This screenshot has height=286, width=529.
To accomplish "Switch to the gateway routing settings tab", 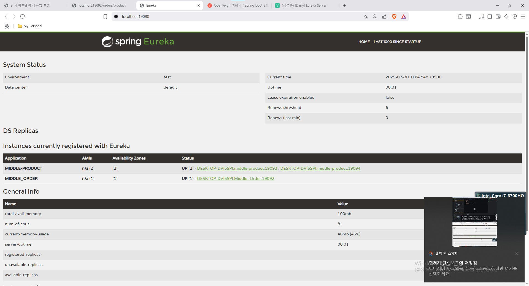I will click(x=34, y=5).
